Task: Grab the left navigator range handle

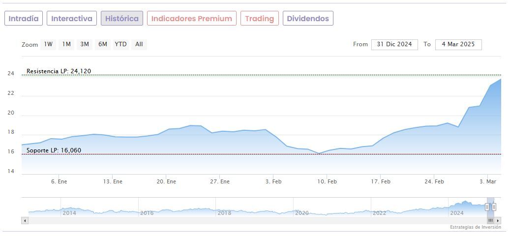Action: pos(487,207)
